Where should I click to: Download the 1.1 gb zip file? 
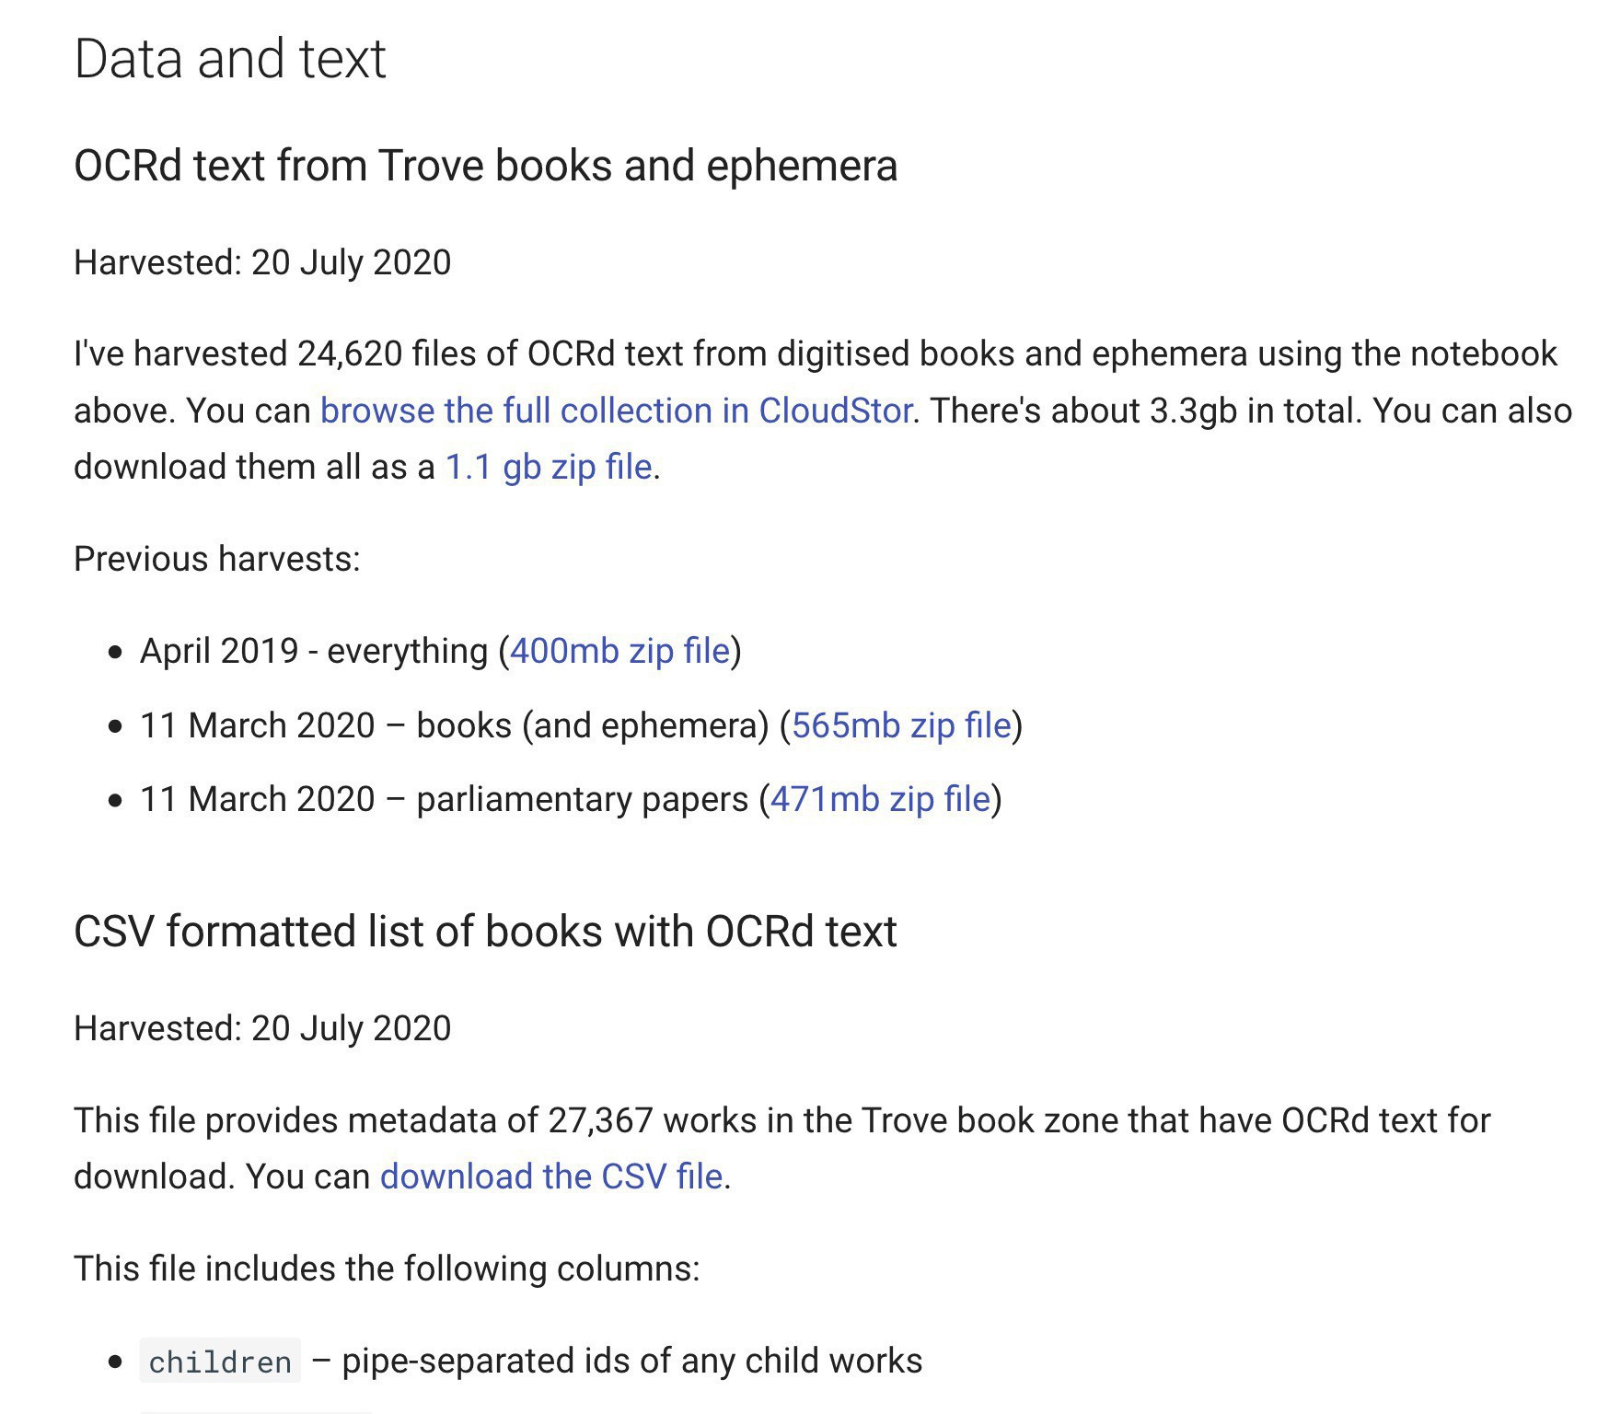[549, 467]
